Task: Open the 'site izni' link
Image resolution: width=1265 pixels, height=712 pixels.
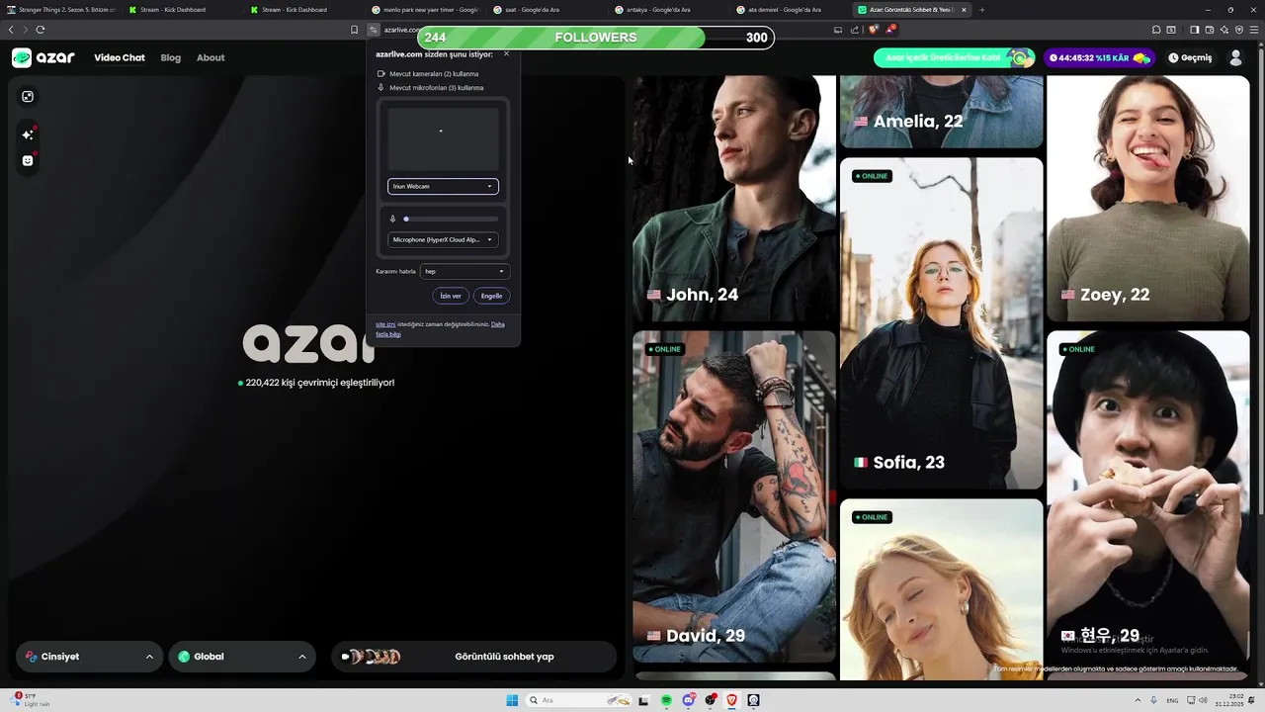Action: coord(385,324)
